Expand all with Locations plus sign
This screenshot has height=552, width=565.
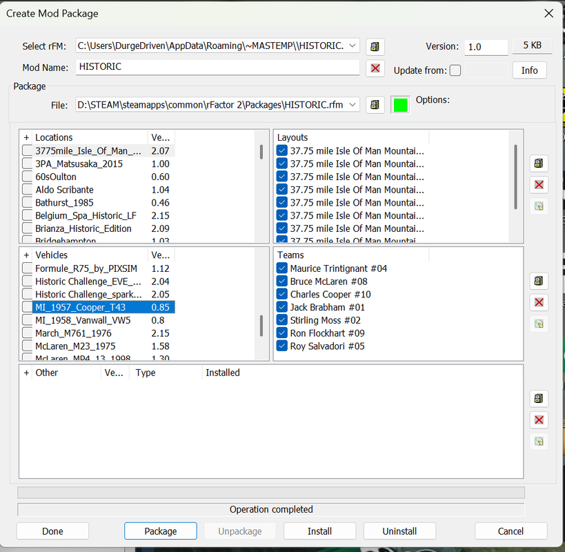pyautogui.click(x=26, y=137)
